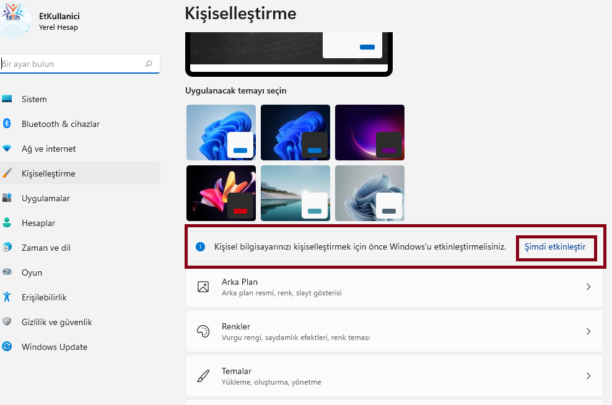Screen dimensions: 612x405
Task: Click the search magnifier icon
Action: pos(149,64)
